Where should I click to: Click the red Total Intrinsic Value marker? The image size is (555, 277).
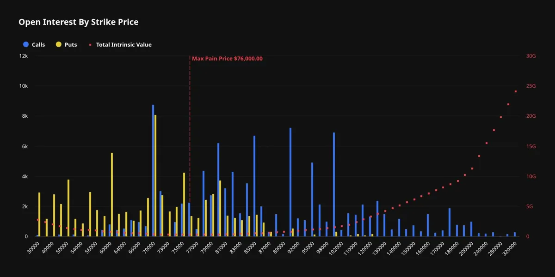click(91, 45)
